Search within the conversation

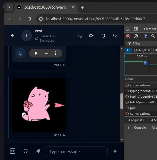(115, 36)
